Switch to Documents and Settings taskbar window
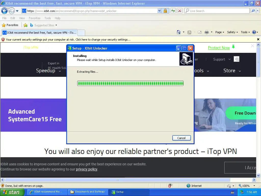 pyautogui.click(x=88, y=192)
